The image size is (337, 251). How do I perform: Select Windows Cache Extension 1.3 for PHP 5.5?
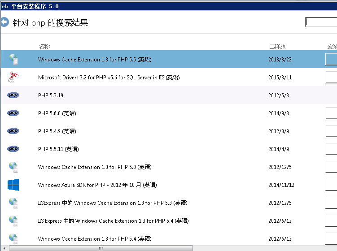coord(95,60)
